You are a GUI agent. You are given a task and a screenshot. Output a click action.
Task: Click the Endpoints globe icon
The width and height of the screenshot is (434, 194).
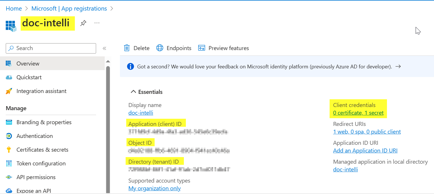click(160, 48)
